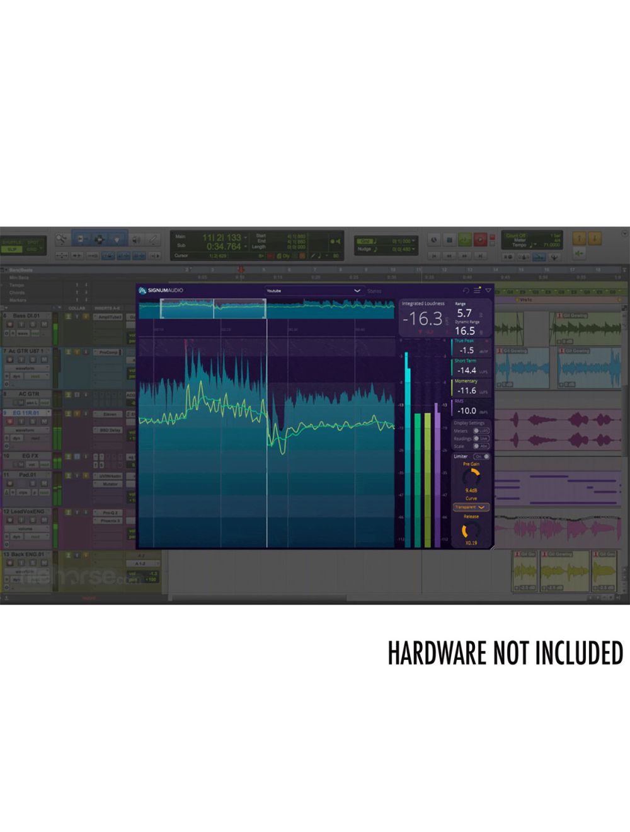Select the SPOT edit mode
Viewport: 630px width, 832px height.
(33, 240)
